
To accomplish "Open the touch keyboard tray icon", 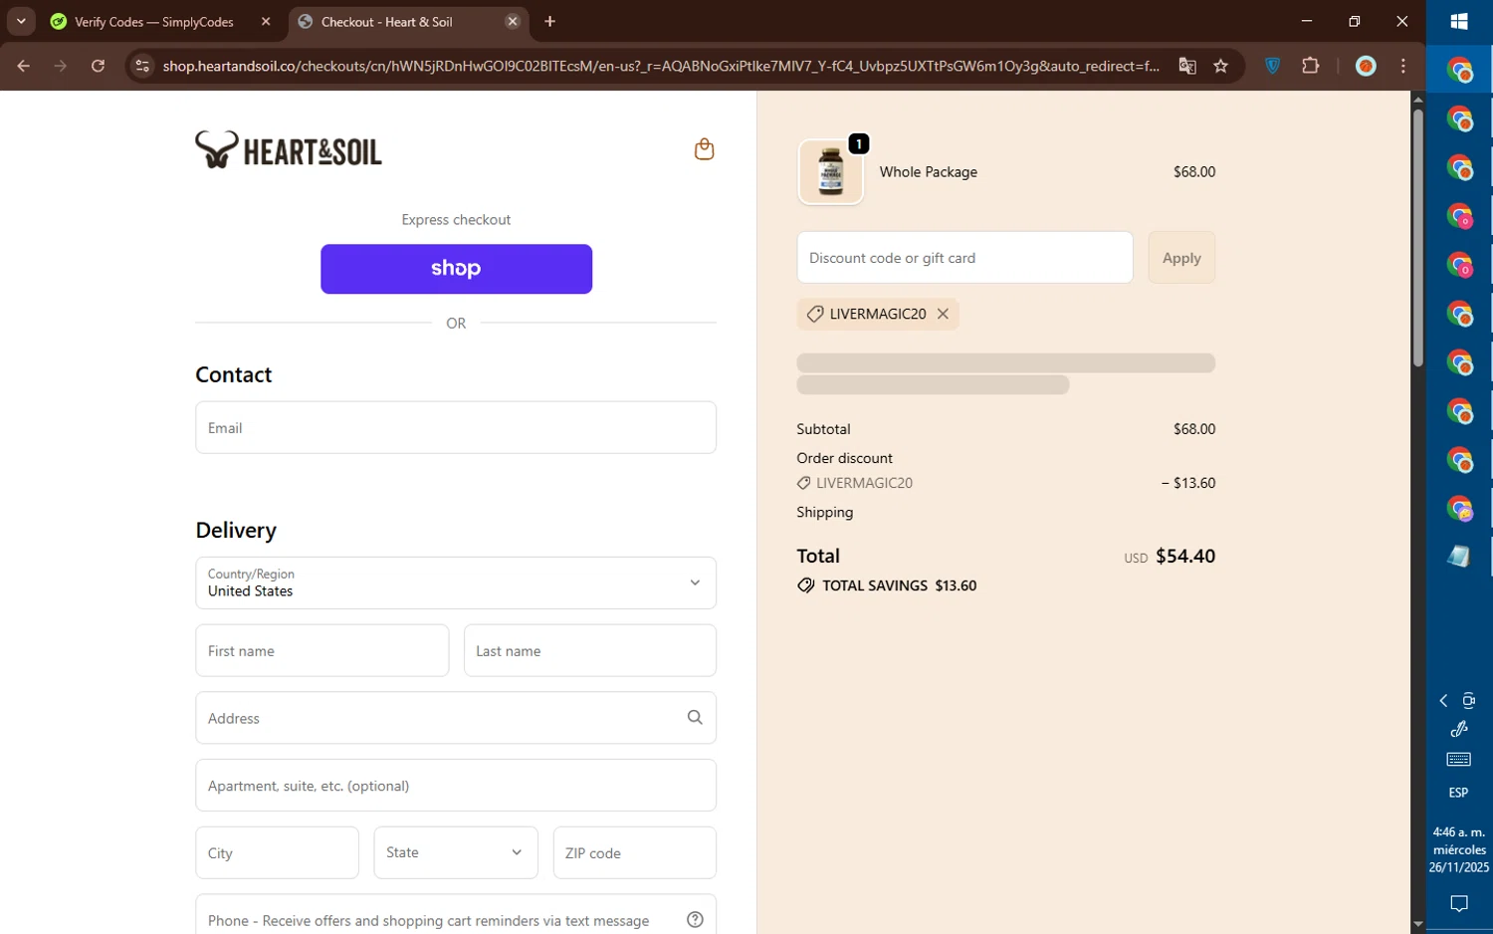I will (1459, 760).
